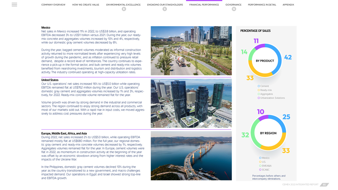Click the SCA&C legend entry
The image size is (338, 190).
[x=265, y=170]
